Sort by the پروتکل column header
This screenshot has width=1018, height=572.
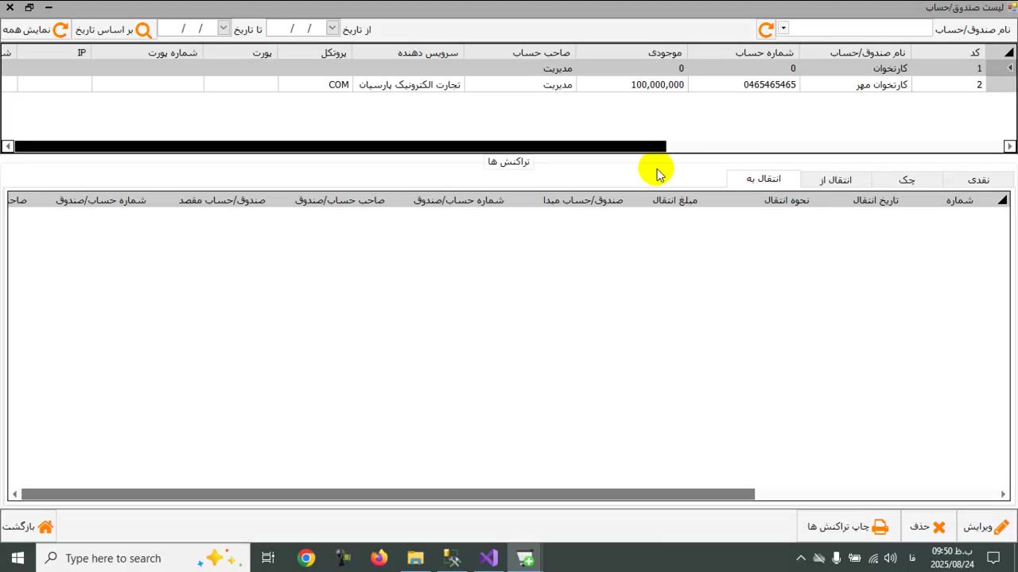click(315, 52)
